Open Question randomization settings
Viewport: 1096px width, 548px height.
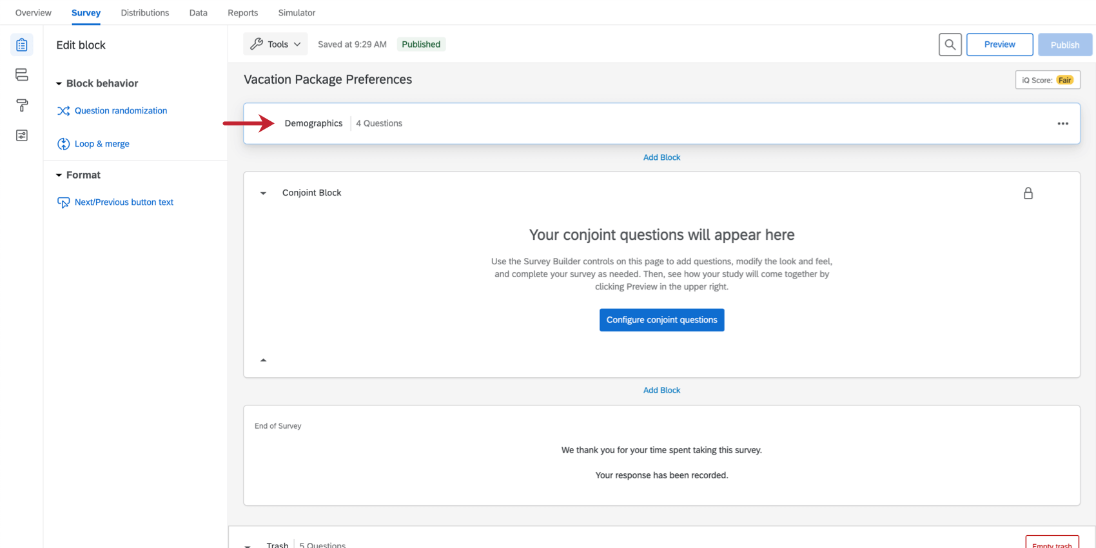click(x=121, y=111)
